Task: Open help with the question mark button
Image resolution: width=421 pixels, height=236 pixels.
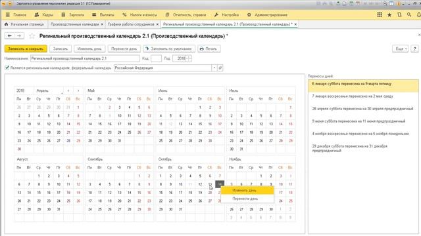Action: click(x=415, y=49)
